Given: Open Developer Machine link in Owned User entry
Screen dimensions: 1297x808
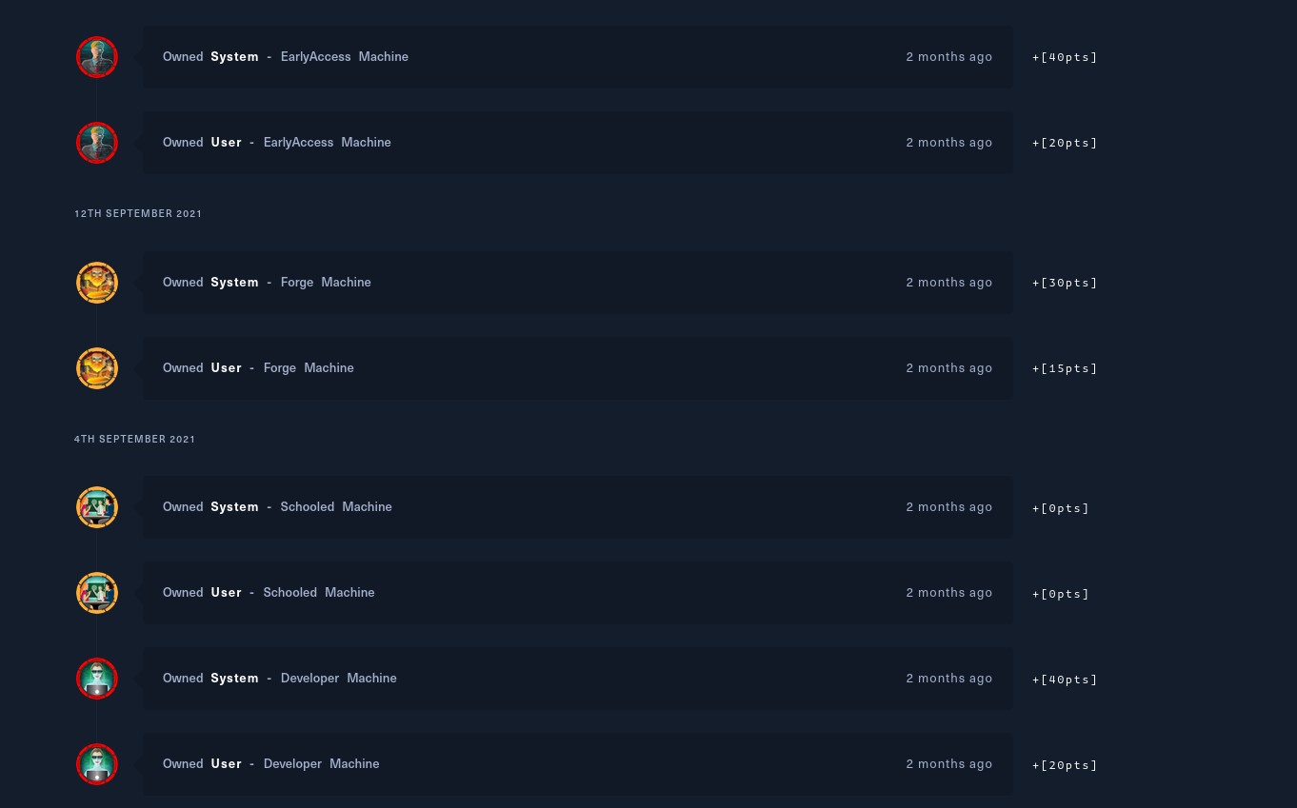Looking at the screenshot, I should 321,764.
